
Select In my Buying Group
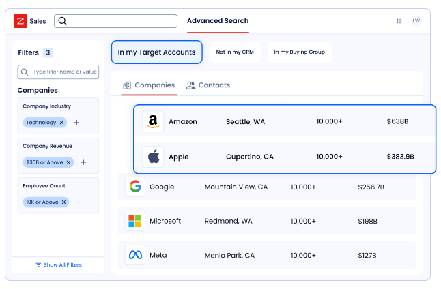pos(300,52)
